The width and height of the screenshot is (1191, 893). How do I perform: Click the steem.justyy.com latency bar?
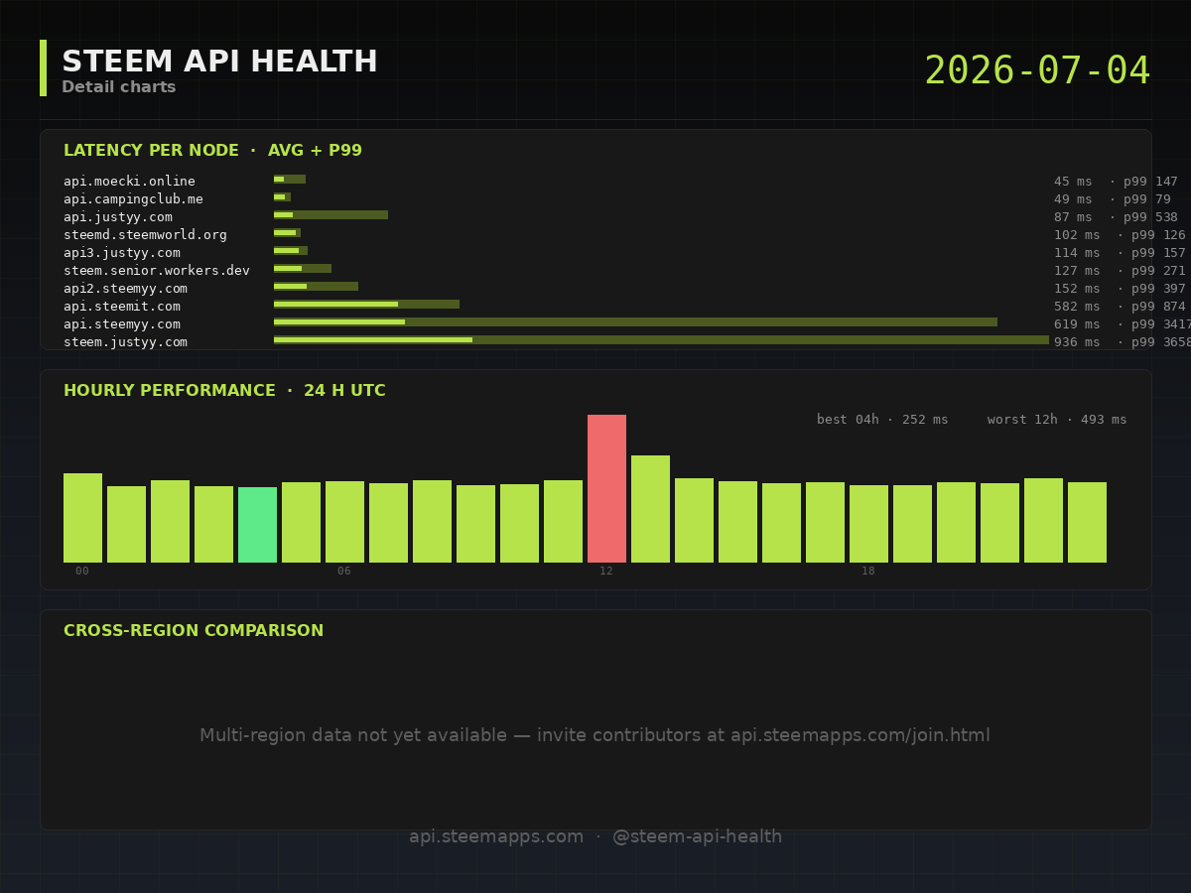(661, 340)
